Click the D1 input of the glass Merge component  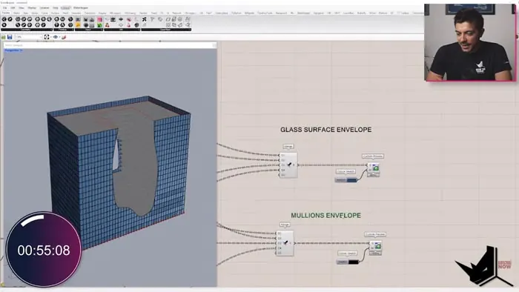(x=282, y=155)
